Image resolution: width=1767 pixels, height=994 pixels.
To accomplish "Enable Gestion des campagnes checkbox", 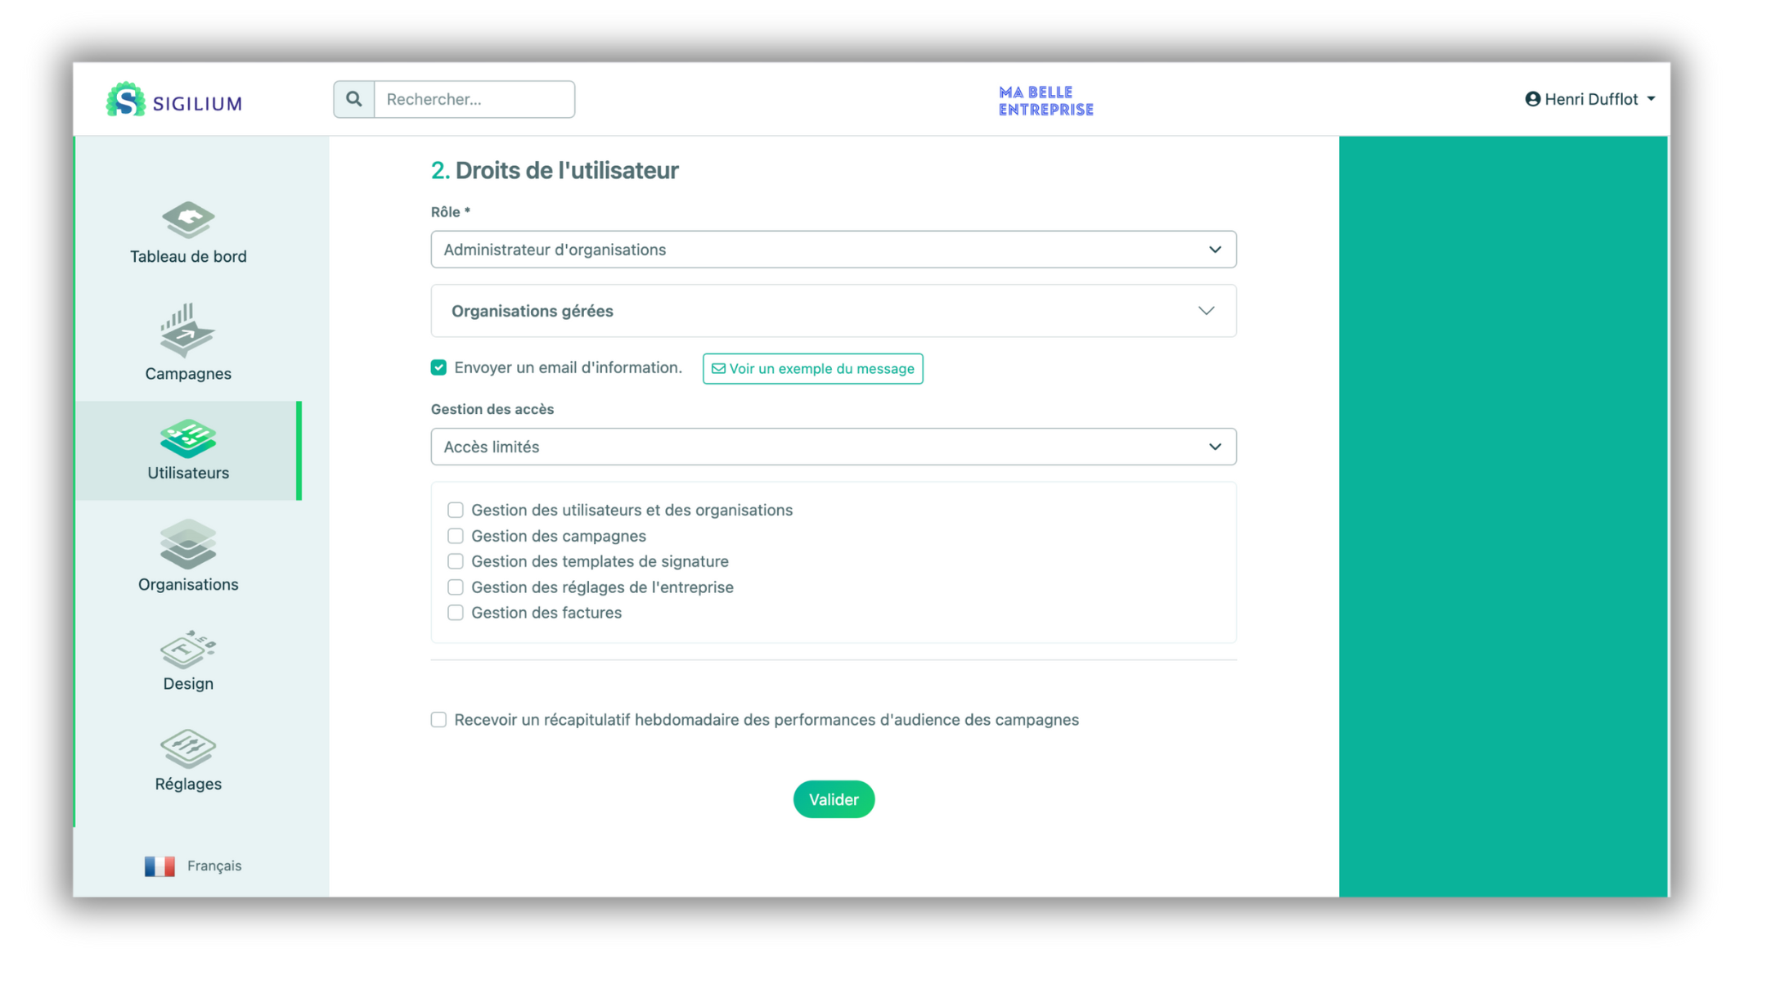I will click(456, 536).
